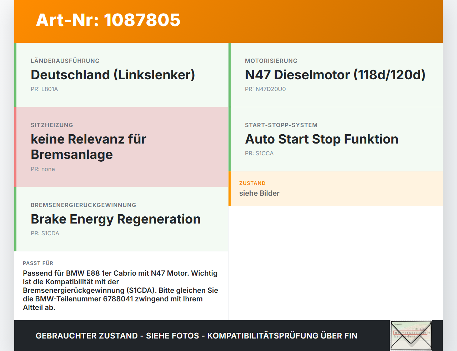Click the siehe Bilder text
Viewport: 457px width, 351px height.
259,193
